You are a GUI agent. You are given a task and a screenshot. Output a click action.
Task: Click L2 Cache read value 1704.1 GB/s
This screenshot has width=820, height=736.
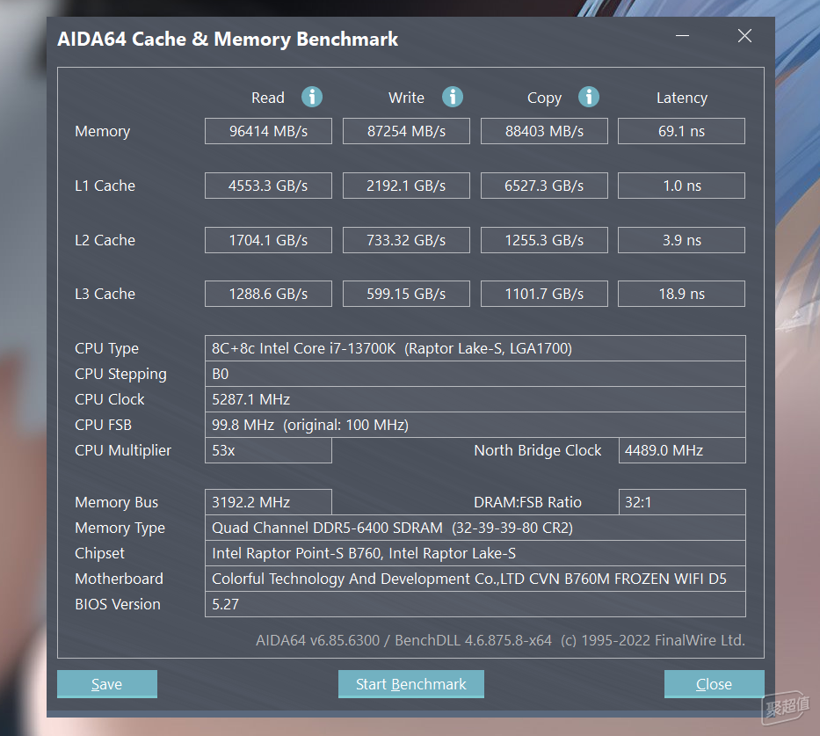pyautogui.click(x=268, y=239)
